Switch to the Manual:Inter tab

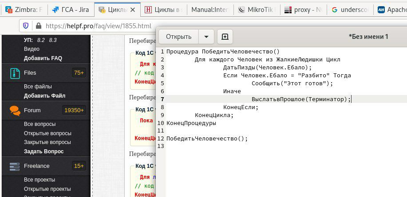[x=210, y=10]
